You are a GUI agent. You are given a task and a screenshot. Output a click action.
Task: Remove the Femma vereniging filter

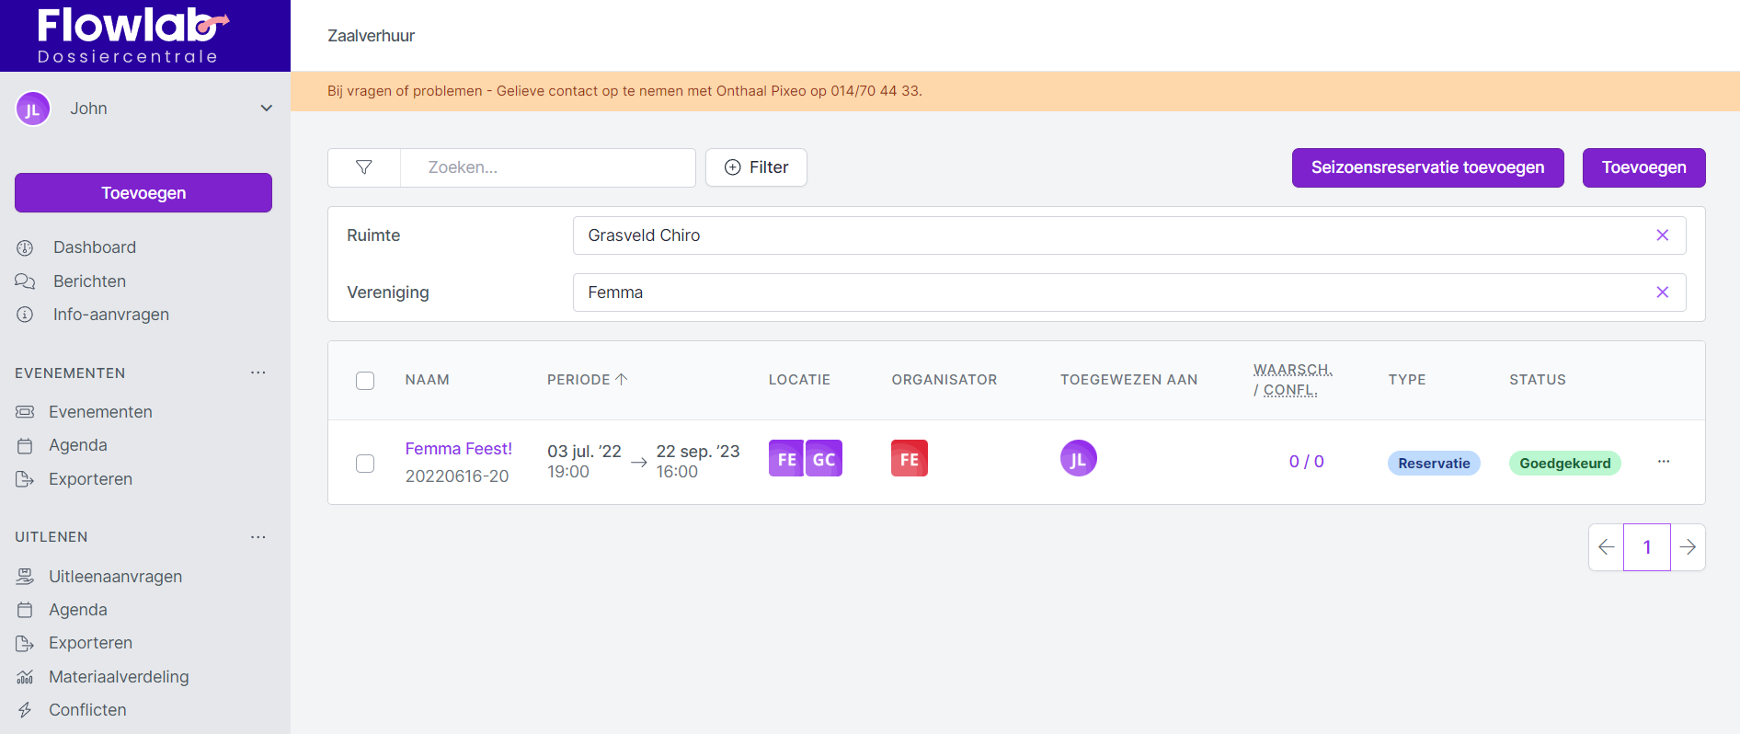[x=1662, y=292]
